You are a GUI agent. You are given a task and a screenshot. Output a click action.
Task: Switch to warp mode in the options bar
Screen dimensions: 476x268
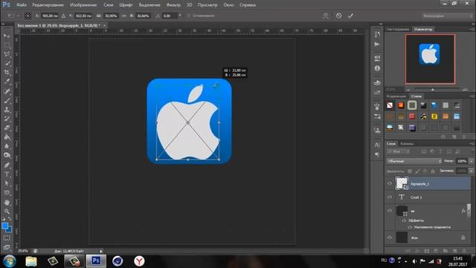click(x=326, y=16)
